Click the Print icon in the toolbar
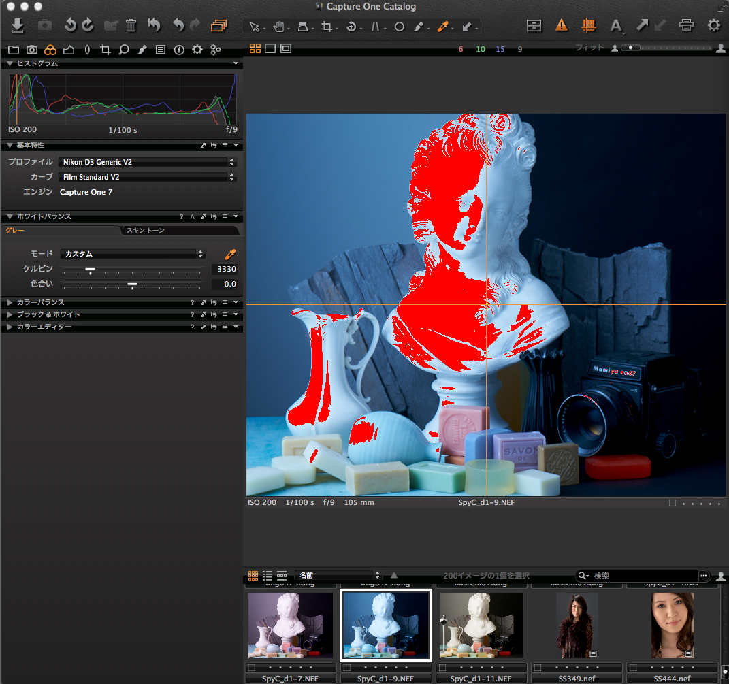Screen dimensions: 729x684 coord(686,26)
